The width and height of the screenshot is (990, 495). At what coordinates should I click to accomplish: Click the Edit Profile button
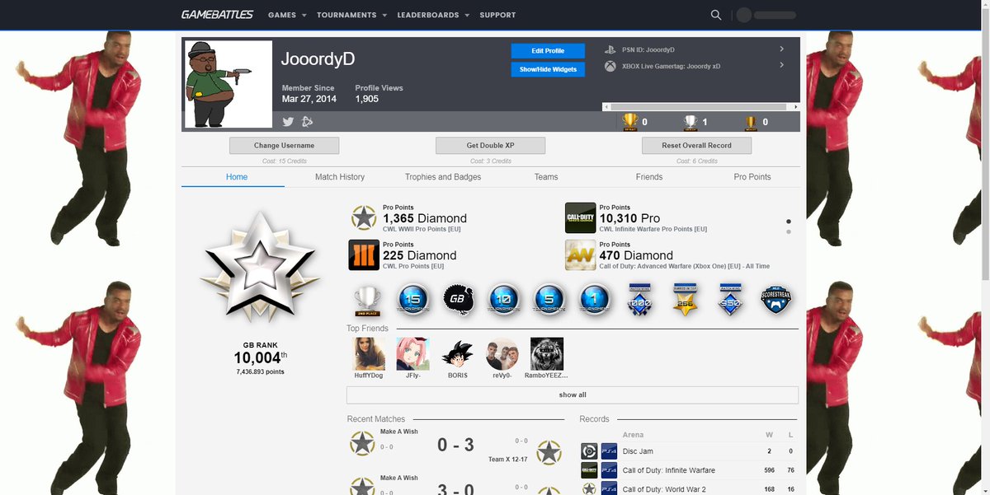548,51
